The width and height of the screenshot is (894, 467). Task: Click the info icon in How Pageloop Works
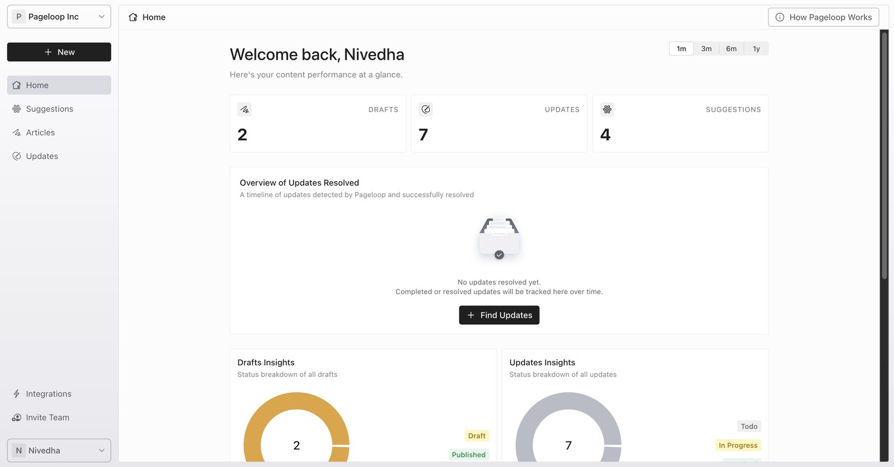coord(780,17)
